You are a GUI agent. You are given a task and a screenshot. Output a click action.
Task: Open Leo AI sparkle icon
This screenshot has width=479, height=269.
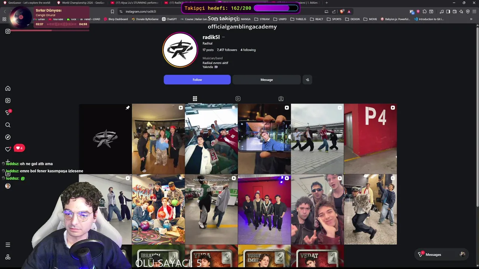point(461,12)
